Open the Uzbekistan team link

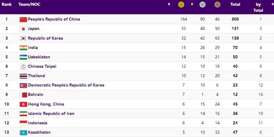(x=39, y=57)
